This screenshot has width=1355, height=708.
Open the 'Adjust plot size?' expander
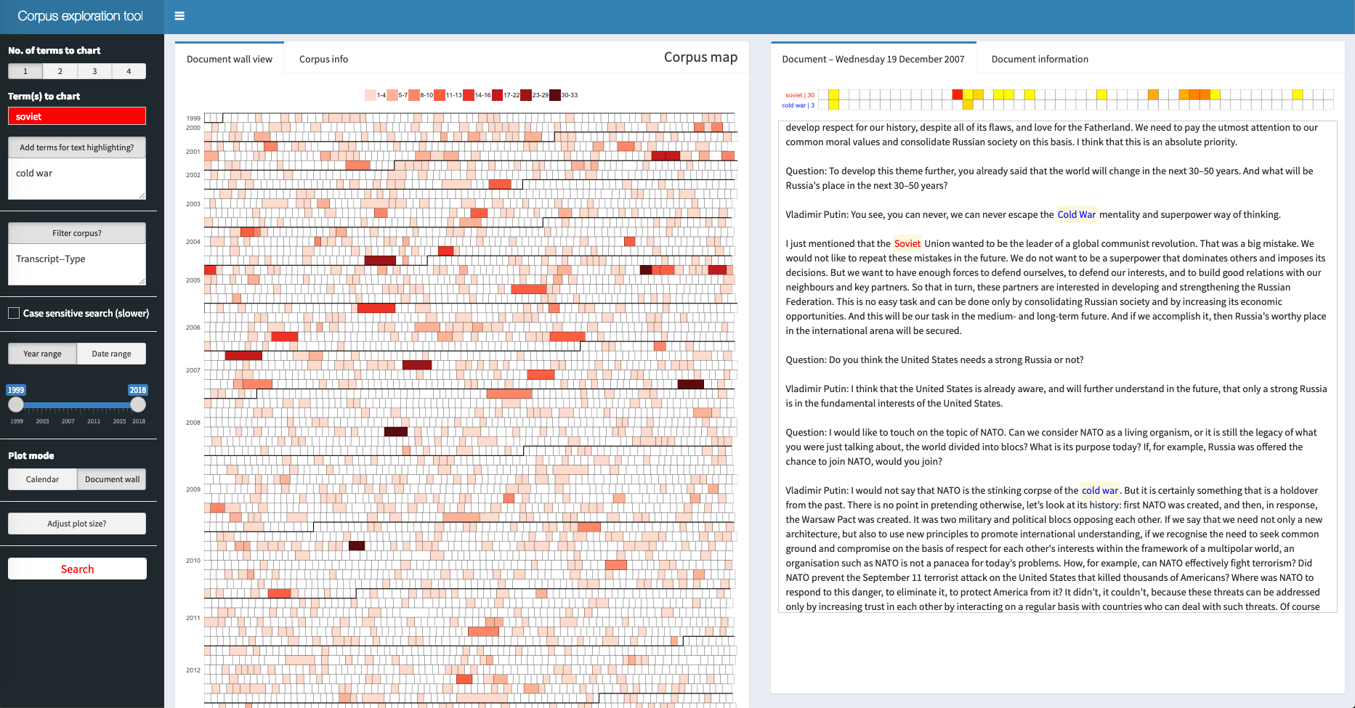tap(77, 524)
